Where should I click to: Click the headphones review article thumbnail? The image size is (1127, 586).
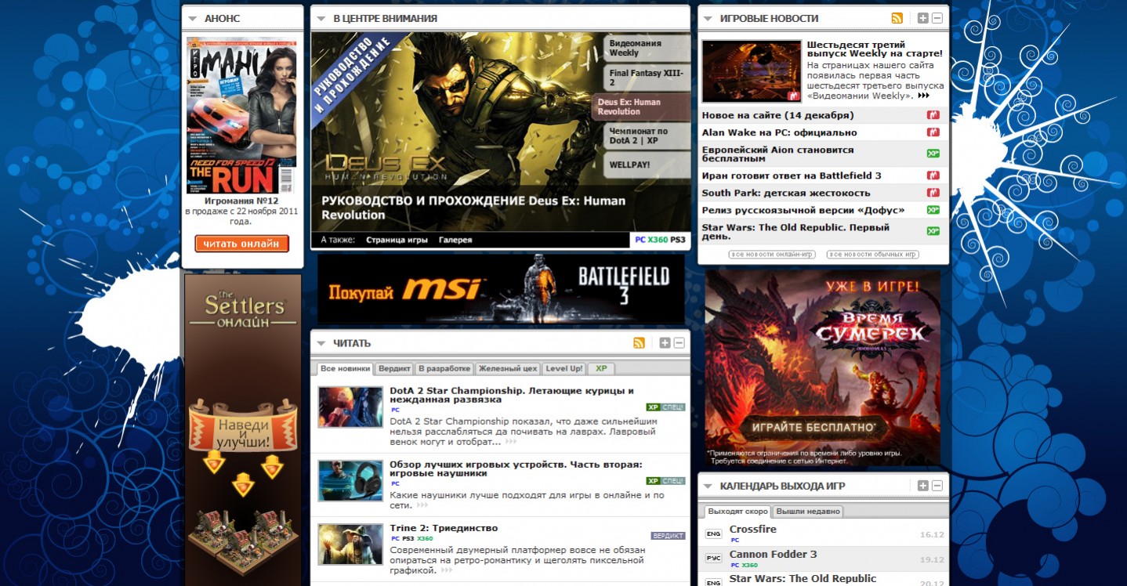tap(350, 480)
